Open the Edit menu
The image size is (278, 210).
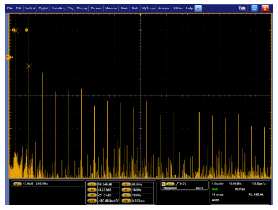click(18, 8)
